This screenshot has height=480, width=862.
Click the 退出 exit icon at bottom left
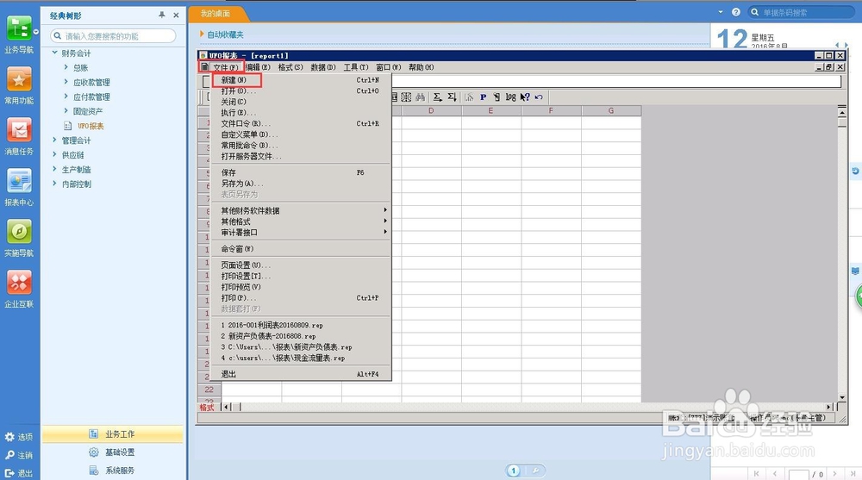9,473
